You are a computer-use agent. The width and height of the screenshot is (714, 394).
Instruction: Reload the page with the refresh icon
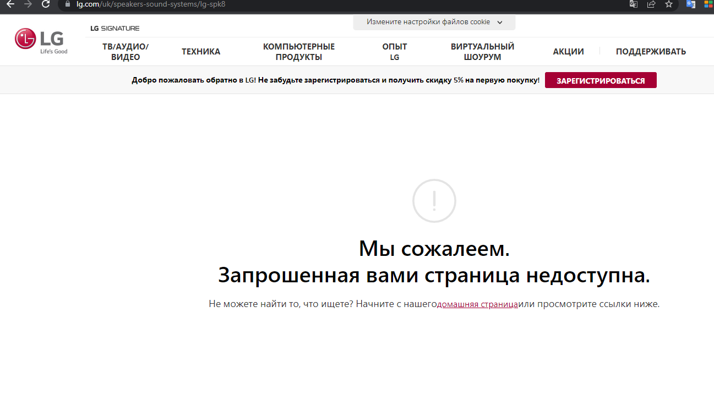pyautogui.click(x=47, y=4)
